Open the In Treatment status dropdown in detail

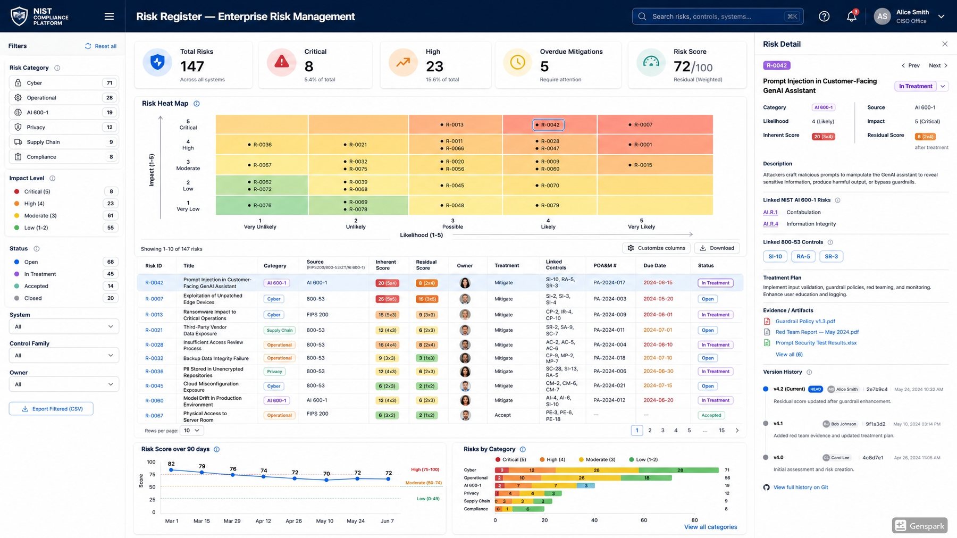point(943,86)
